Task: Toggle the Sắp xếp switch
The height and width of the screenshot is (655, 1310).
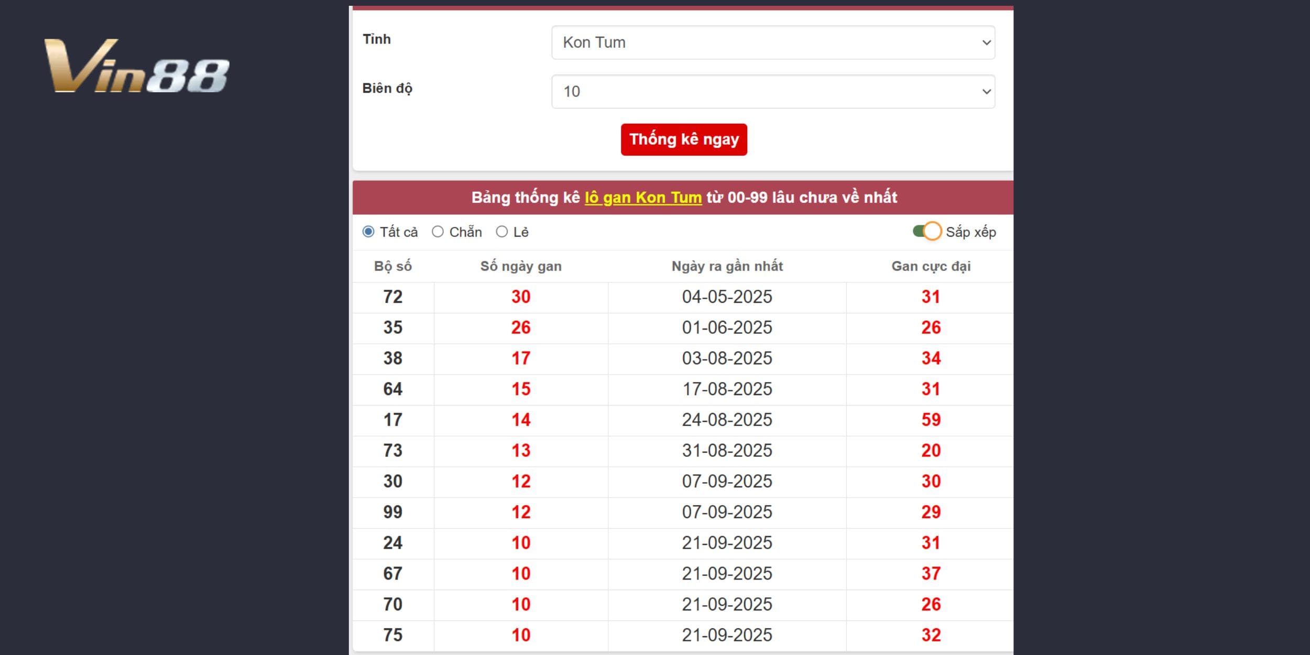Action: pyautogui.click(x=927, y=231)
